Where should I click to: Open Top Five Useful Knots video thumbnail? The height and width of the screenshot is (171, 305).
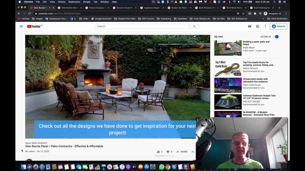coord(228,69)
